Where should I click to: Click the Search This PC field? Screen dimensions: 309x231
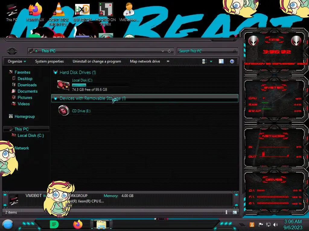(x=207, y=51)
